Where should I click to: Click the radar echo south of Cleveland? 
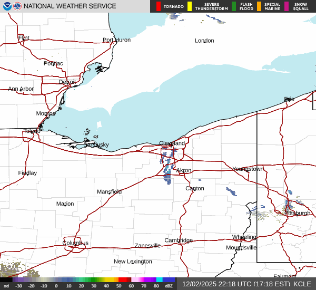point(168,172)
